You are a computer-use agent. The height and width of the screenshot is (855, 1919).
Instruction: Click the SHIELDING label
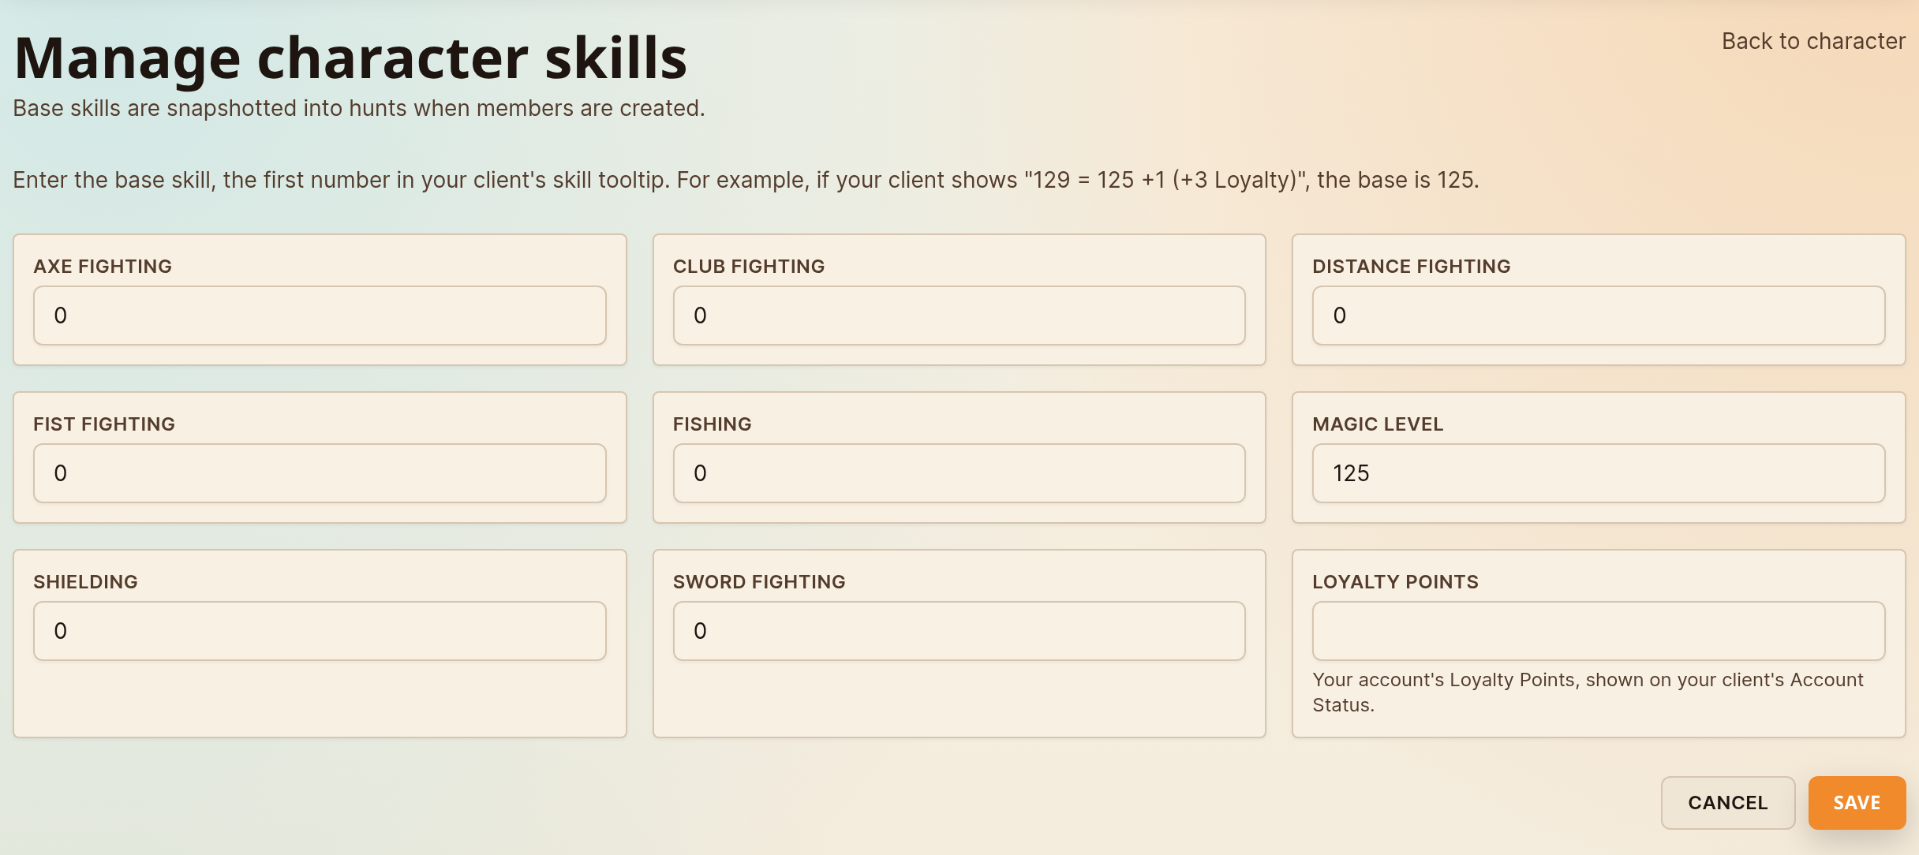[x=85, y=582]
